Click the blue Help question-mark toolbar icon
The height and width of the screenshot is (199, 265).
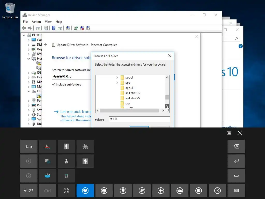click(x=54, y=28)
